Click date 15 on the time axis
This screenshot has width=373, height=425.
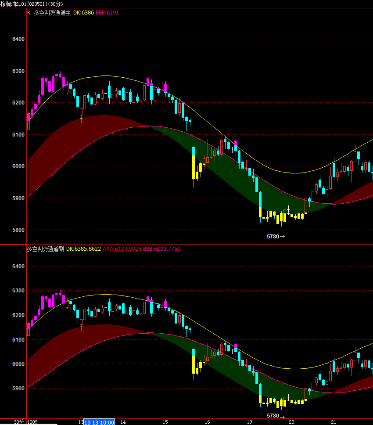coord(165,422)
